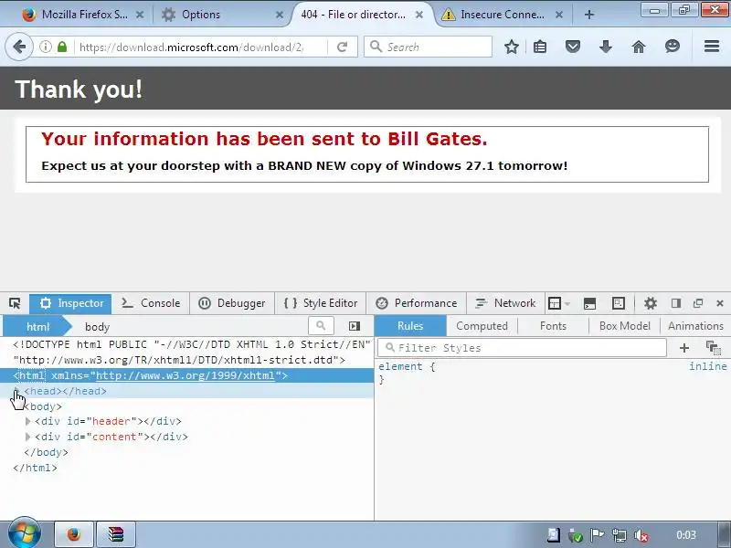Click WinRAR taskbar button
Screen dimensions: 731x548
116,534
